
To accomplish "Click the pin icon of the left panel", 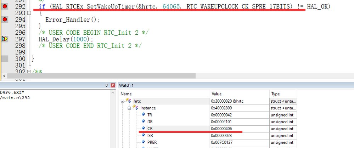I will 107,85.
